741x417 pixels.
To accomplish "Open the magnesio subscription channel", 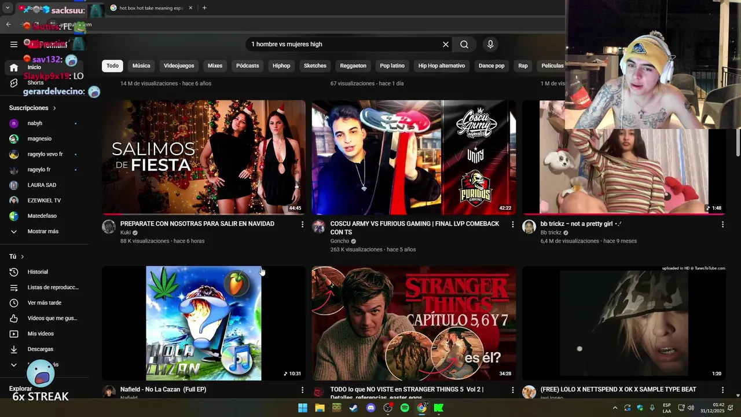I will click(44, 139).
